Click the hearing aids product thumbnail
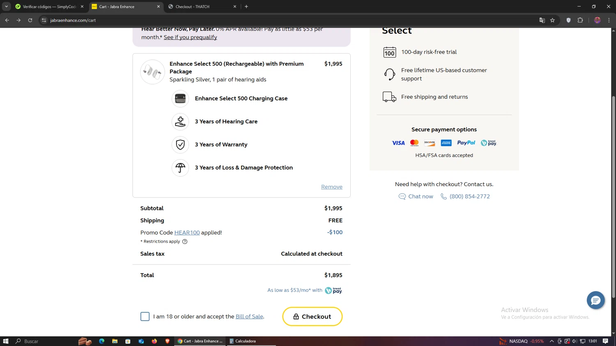 pyautogui.click(x=152, y=72)
